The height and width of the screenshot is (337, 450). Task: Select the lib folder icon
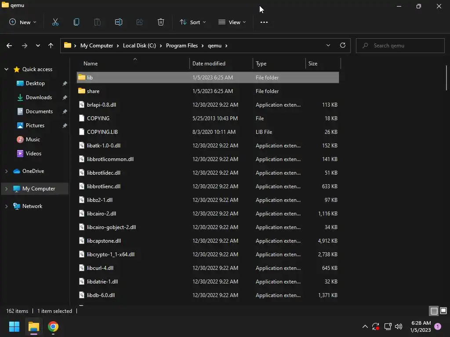(82, 77)
